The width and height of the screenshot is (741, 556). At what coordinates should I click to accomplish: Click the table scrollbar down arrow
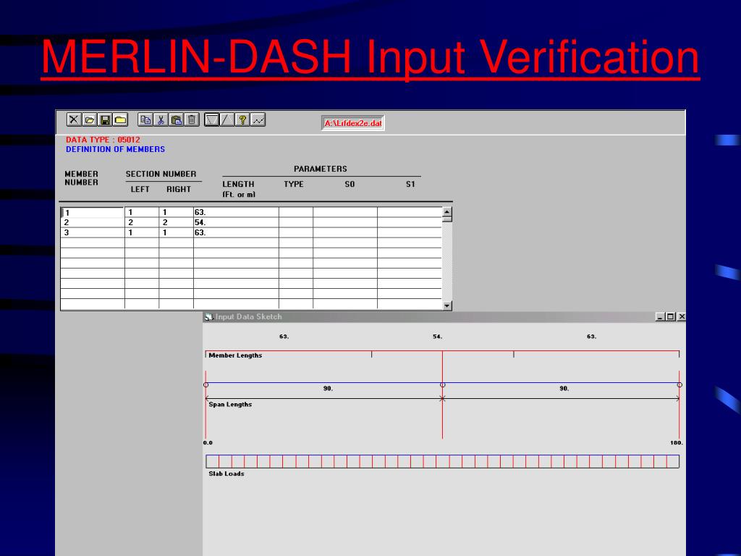(x=447, y=306)
